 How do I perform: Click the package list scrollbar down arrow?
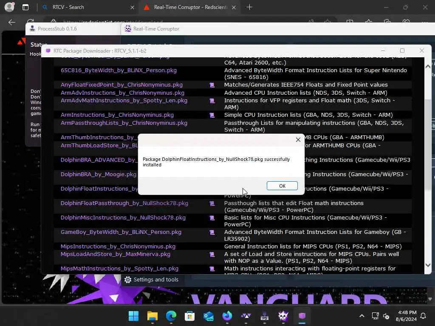[x=428, y=265]
